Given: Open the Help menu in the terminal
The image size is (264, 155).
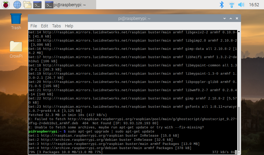Looking at the screenshot, I should point(69,26).
